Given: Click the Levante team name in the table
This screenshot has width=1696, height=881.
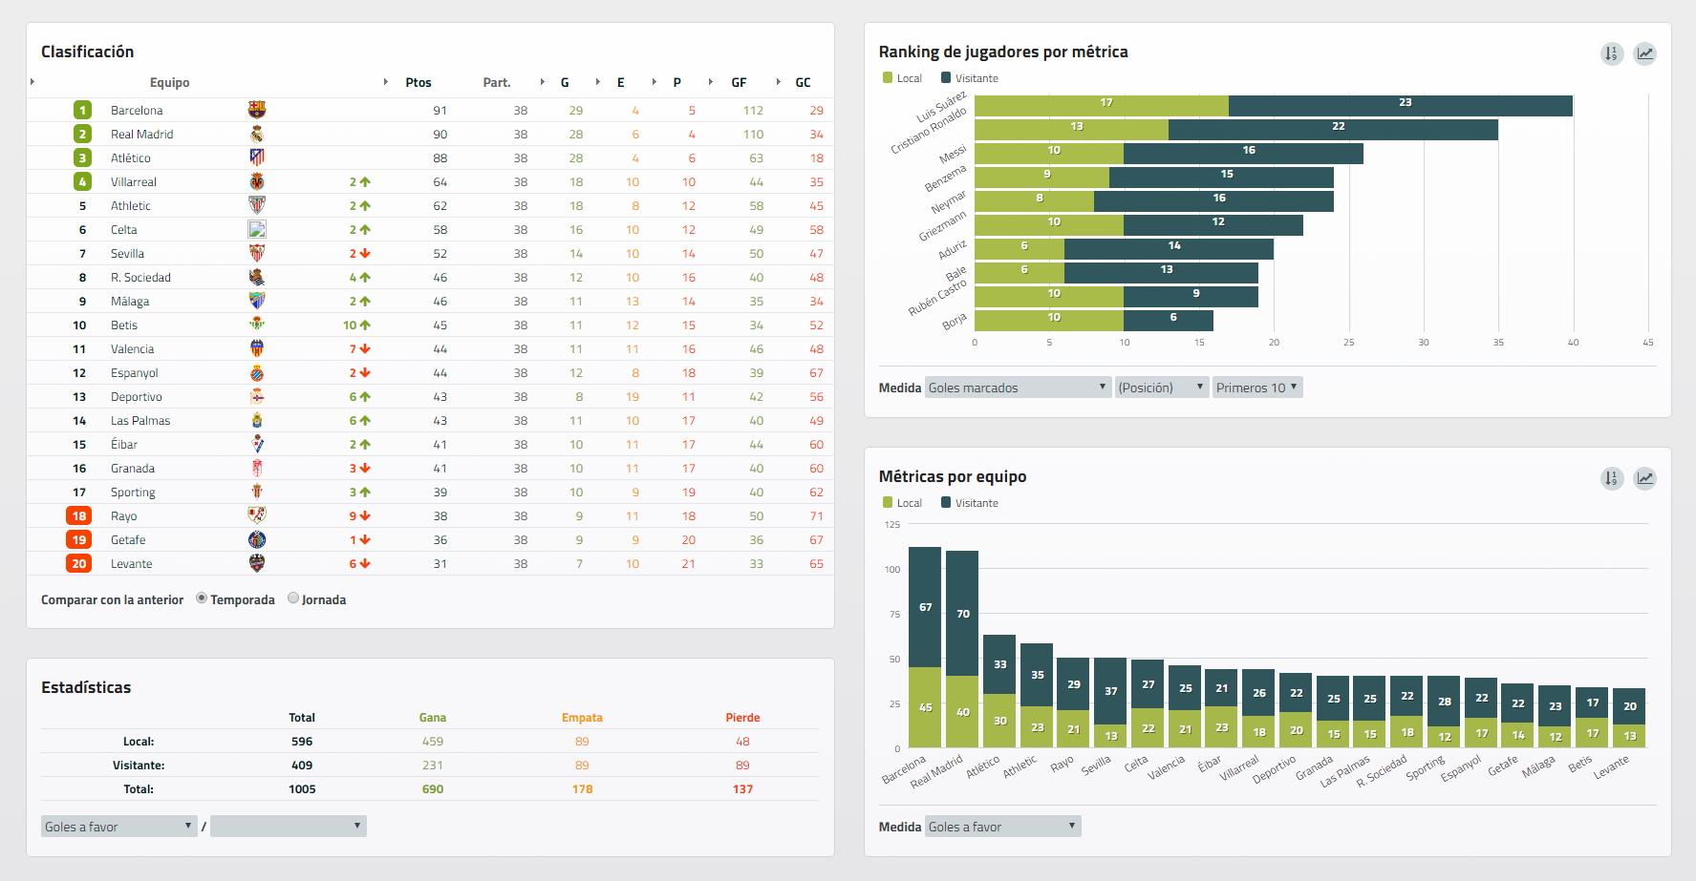Looking at the screenshot, I should tap(132, 564).
